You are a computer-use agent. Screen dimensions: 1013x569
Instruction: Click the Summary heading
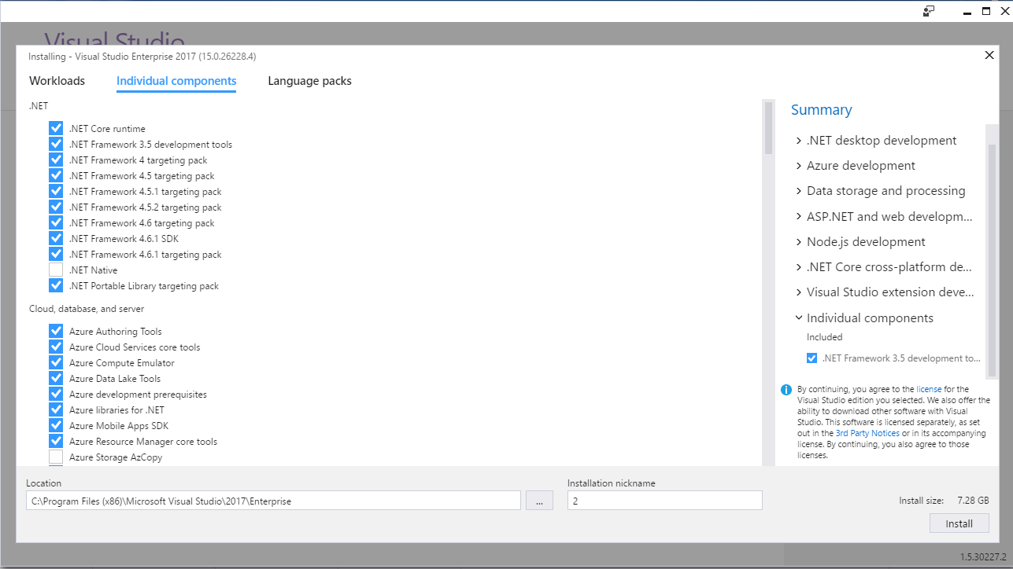(x=822, y=110)
